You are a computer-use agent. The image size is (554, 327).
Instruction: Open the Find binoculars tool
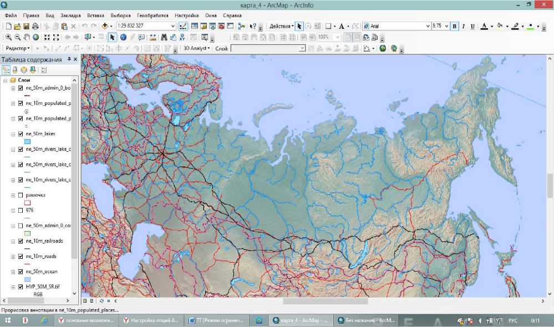pos(164,37)
